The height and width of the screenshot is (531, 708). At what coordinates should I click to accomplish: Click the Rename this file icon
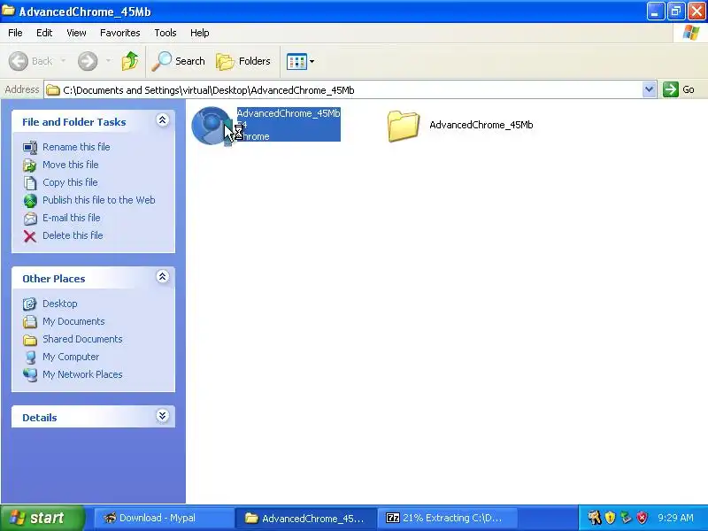[x=30, y=148]
